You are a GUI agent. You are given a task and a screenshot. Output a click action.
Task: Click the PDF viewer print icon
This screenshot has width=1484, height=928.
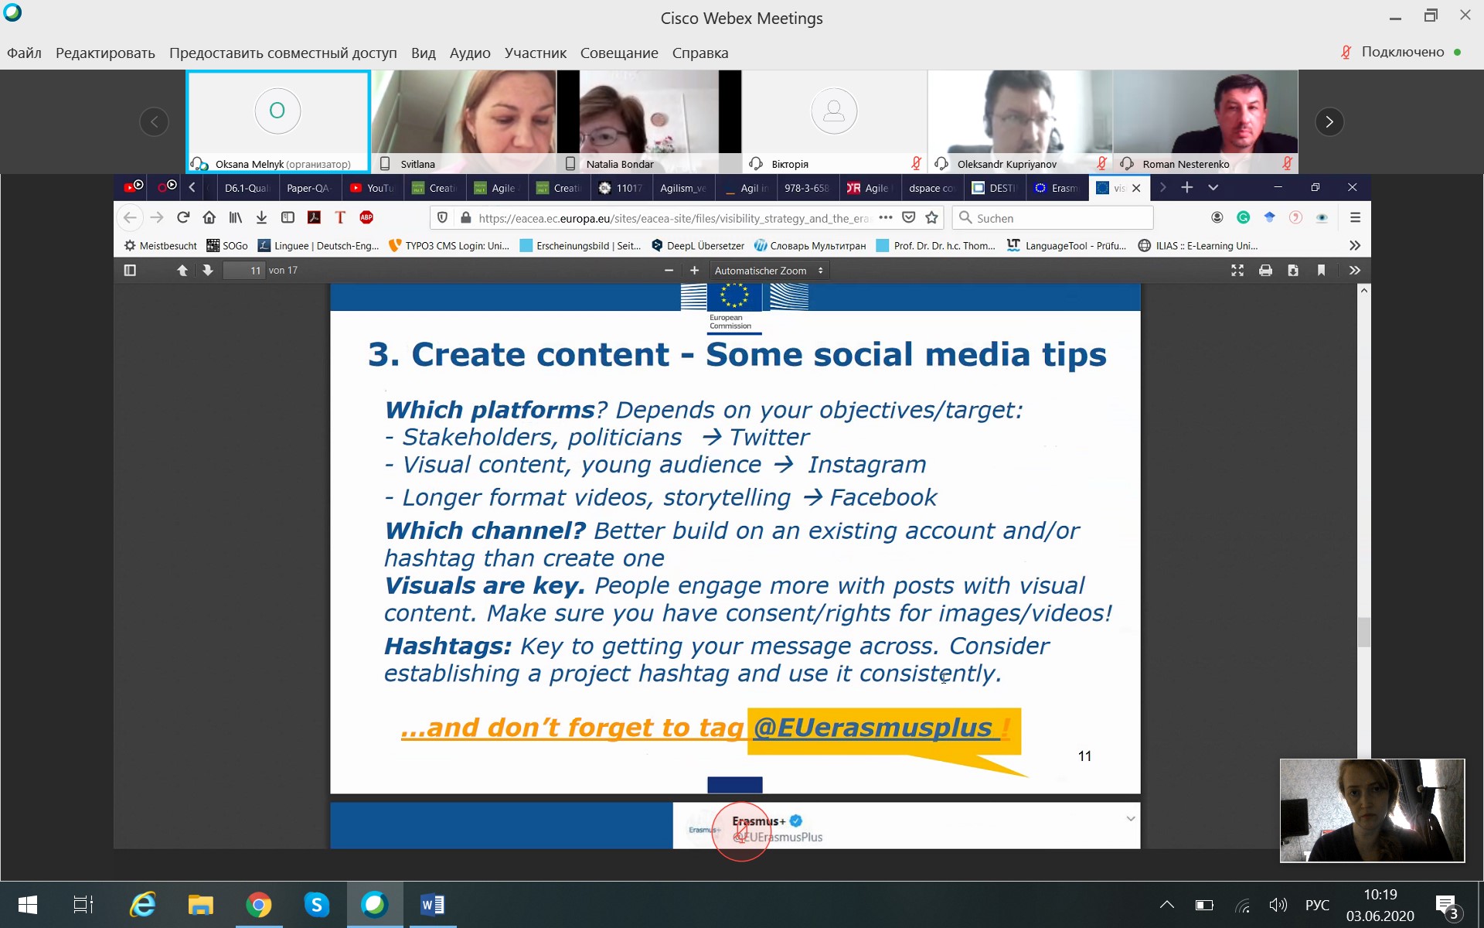click(1265, 270)
